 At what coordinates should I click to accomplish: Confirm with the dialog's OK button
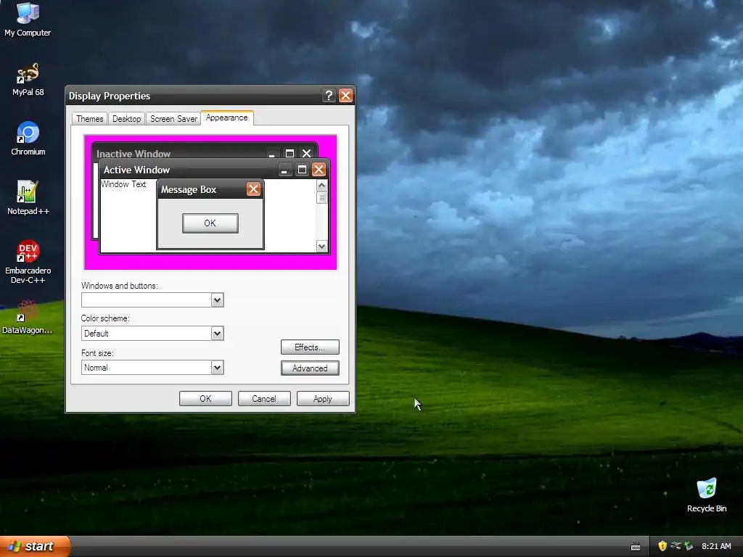point(205,399)
